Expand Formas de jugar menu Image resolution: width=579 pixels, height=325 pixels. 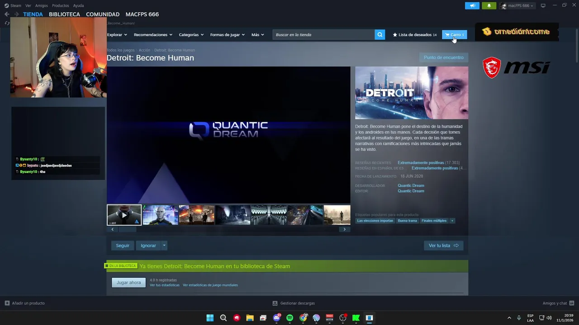point(227,35)
